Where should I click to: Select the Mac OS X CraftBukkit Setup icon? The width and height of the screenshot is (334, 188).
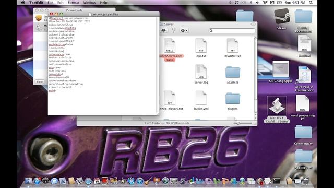(277, 109)
